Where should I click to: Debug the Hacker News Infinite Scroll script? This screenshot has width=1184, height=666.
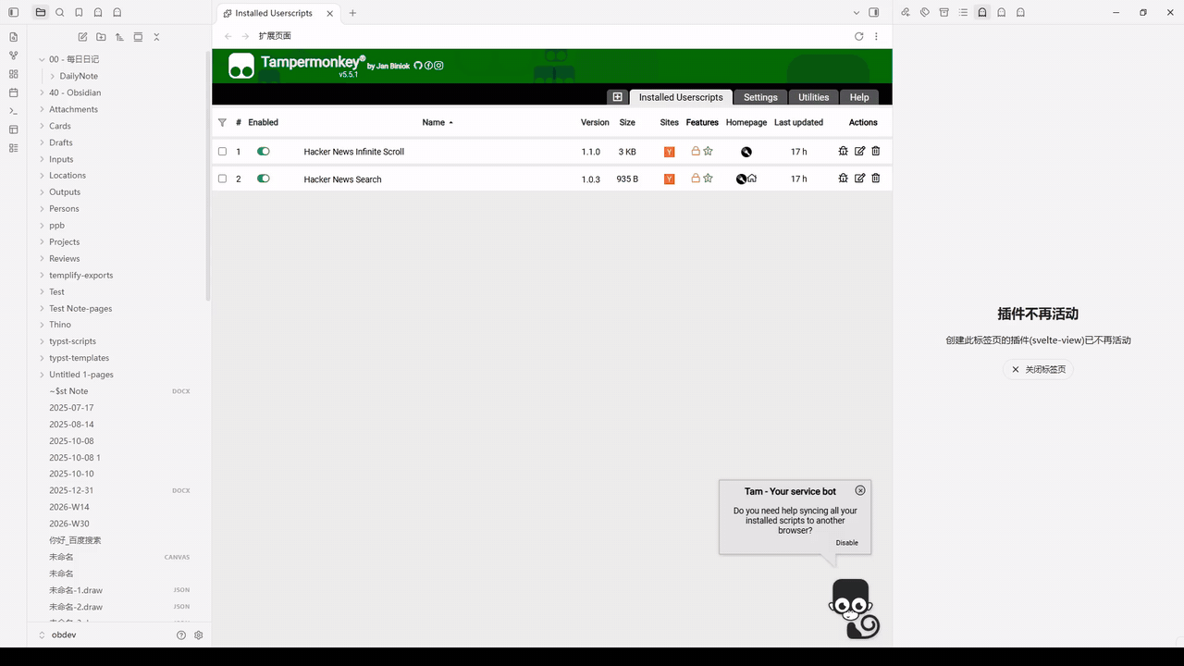[843, 151]
